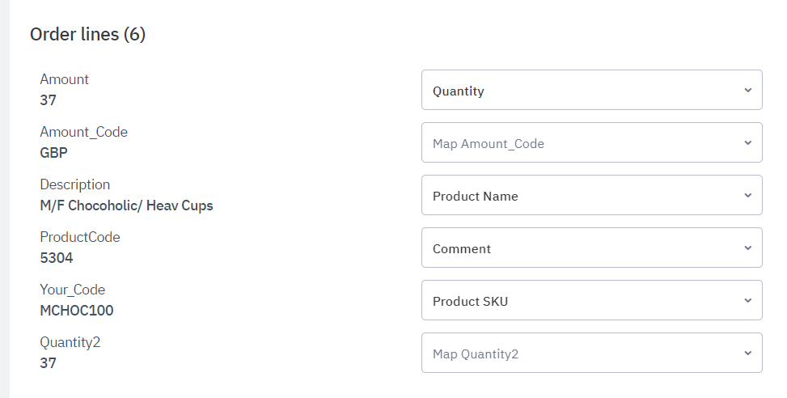Viewport: 787px width, 398px height.
Task: Open the Map Quantity2 dropdown
Action: coord(591,354)
